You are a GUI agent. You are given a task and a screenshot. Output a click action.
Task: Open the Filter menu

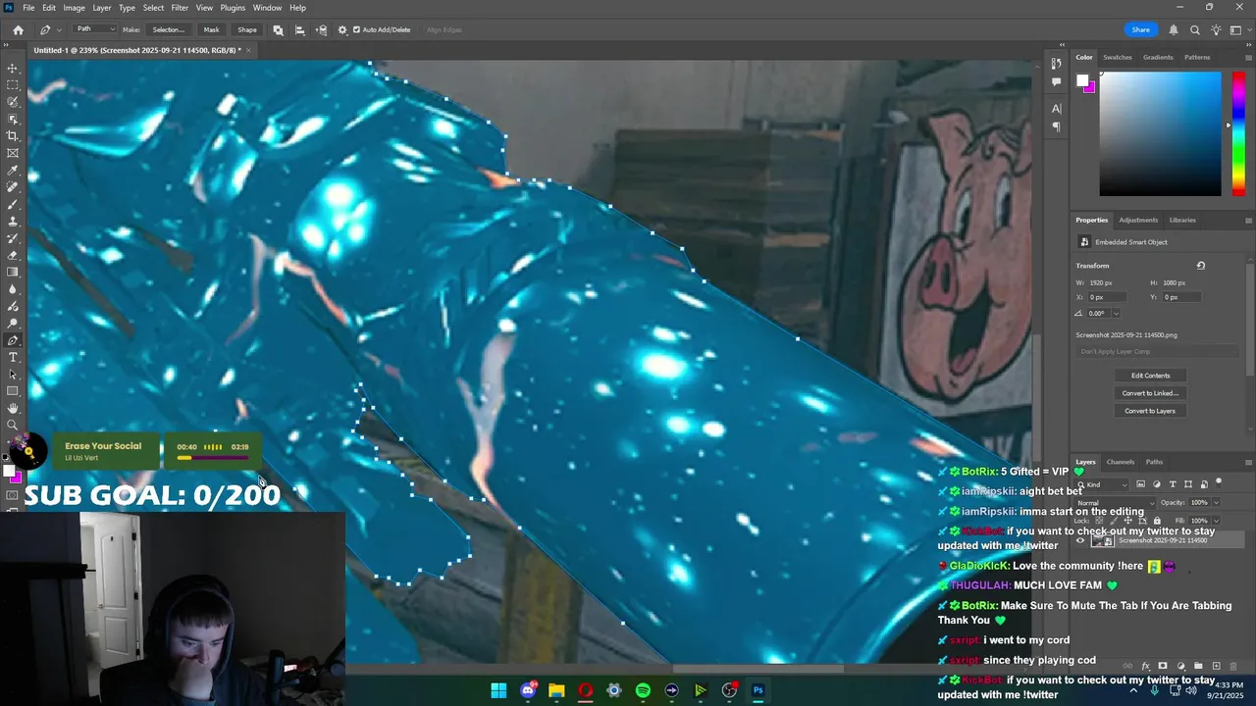pos(180,8)
